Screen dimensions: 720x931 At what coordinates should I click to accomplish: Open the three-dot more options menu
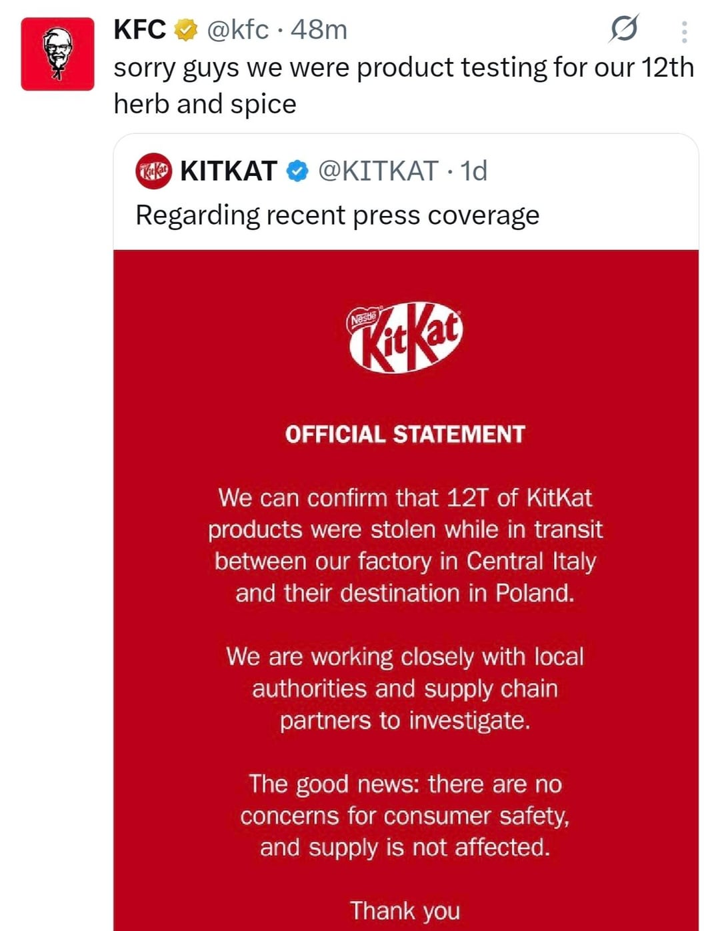click(x=684, y=31)
